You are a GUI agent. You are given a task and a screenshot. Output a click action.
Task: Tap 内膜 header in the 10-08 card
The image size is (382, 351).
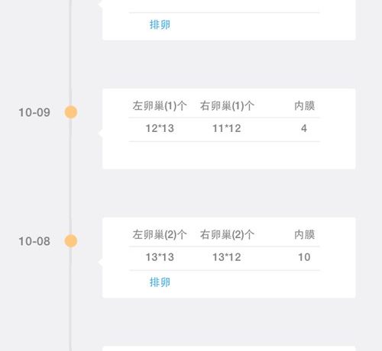click(x=304, y=234)
